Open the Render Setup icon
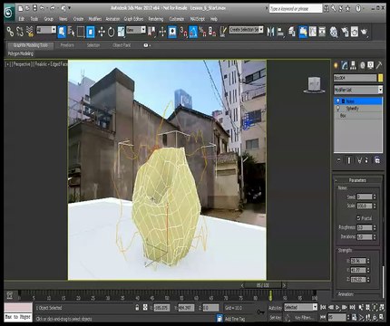 pos(345,32)
